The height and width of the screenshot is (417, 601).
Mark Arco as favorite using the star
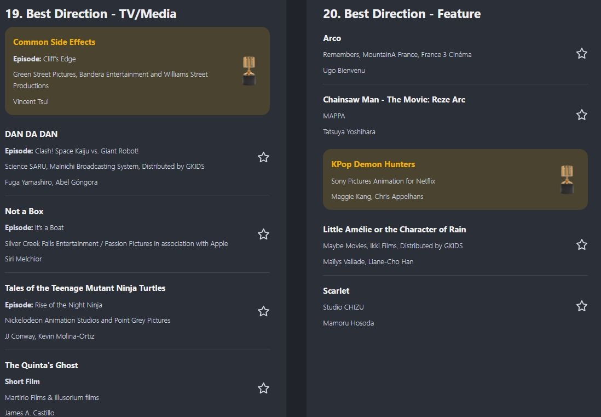point(581,54)
